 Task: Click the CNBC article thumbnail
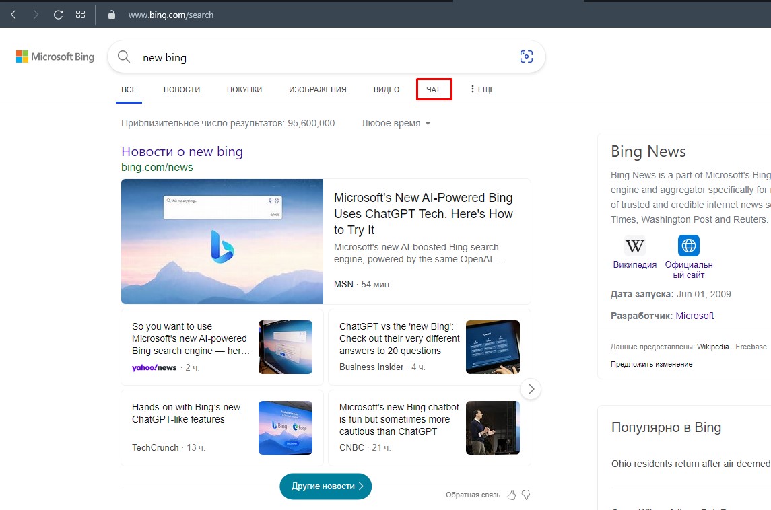click(x=493, y=428)
